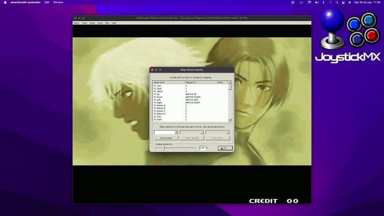Open the first preset drop-down box

click(x=166, y=132)
